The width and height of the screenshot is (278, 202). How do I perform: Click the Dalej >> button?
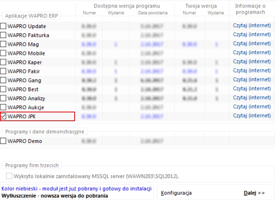254,193
